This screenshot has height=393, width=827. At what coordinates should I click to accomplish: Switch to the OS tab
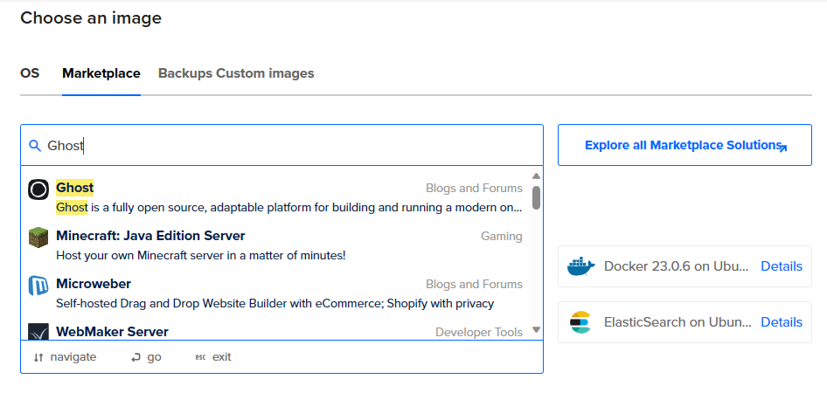[30, 73]
